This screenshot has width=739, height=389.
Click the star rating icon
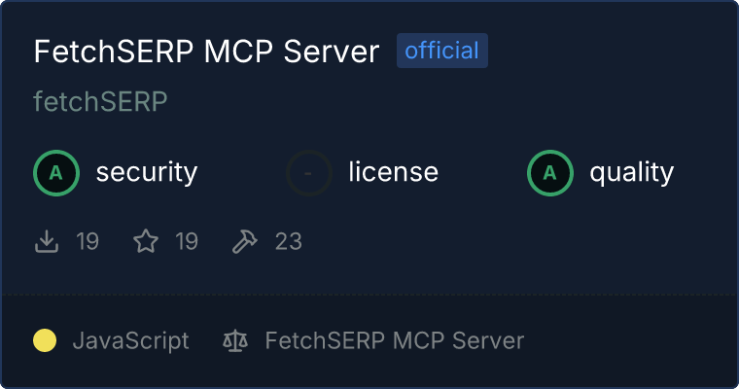[146, 241]
